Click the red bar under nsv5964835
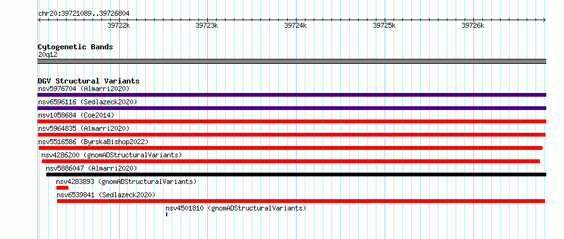564x239 pixels. pos(292,135)
